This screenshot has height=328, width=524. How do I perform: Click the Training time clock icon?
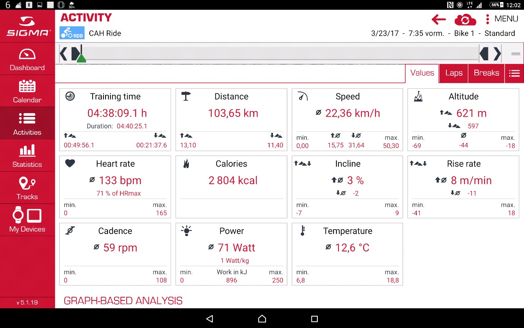[70, 96]
